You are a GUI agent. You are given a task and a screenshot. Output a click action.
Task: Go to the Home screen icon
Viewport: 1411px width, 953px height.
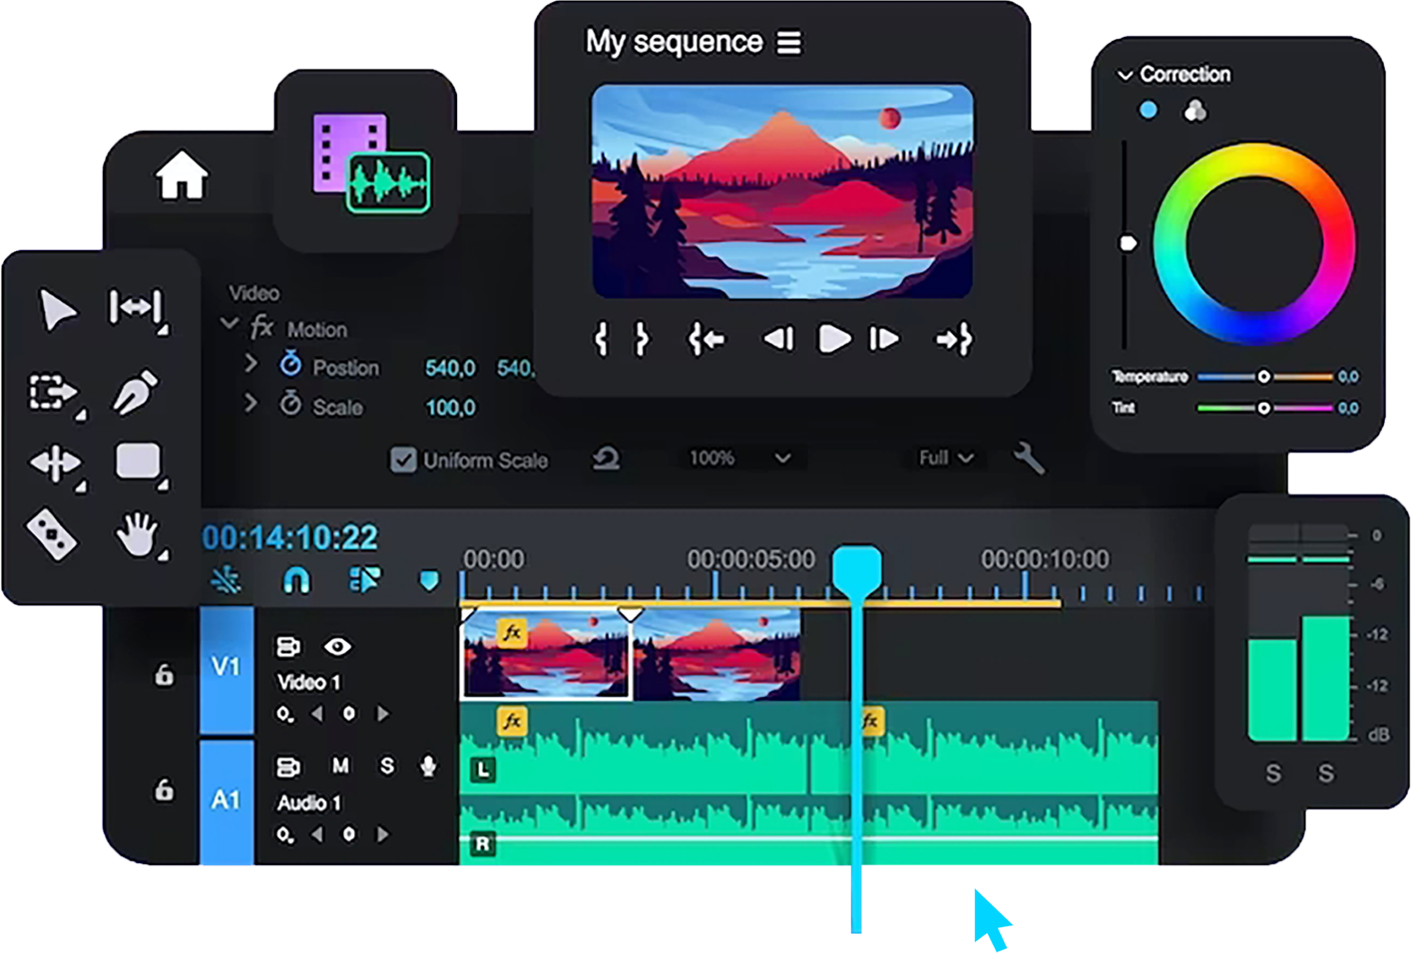(x=182, y=175)
